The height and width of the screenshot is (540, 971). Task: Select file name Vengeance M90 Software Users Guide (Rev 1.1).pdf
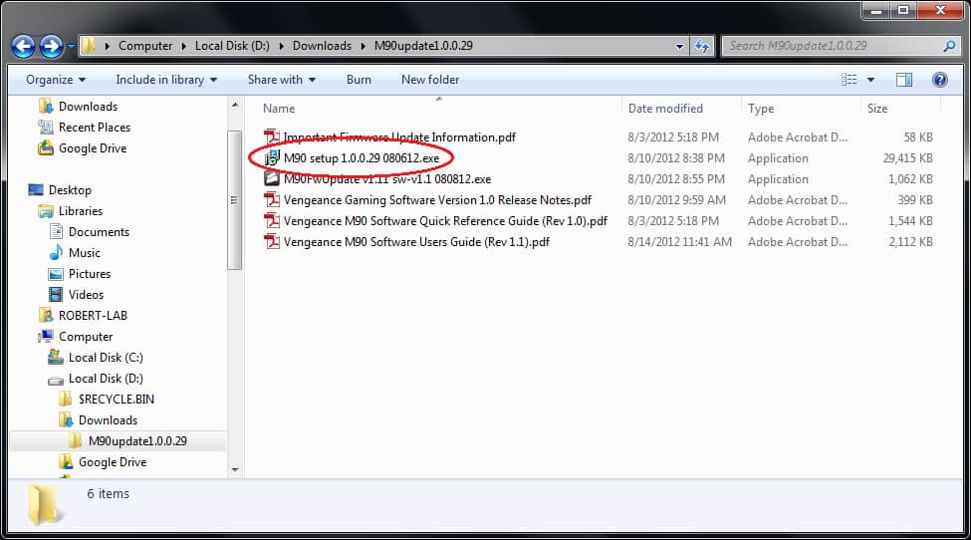click(416, 242)
